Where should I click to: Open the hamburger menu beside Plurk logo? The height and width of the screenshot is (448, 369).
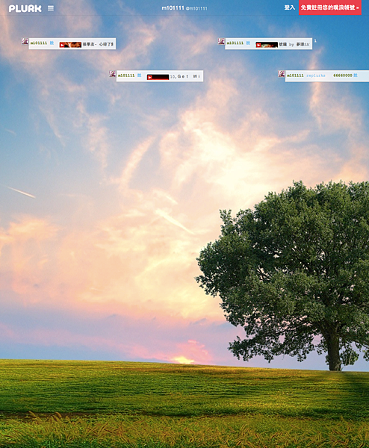[x=51, y=8]
